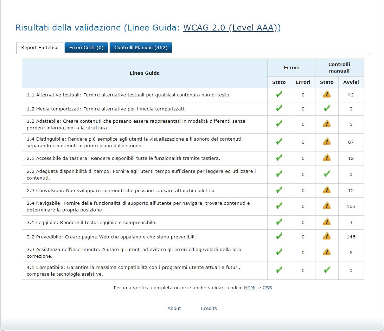384x331 pixels.
Task: Select the Report Sintetico tab
Action: 40,48
